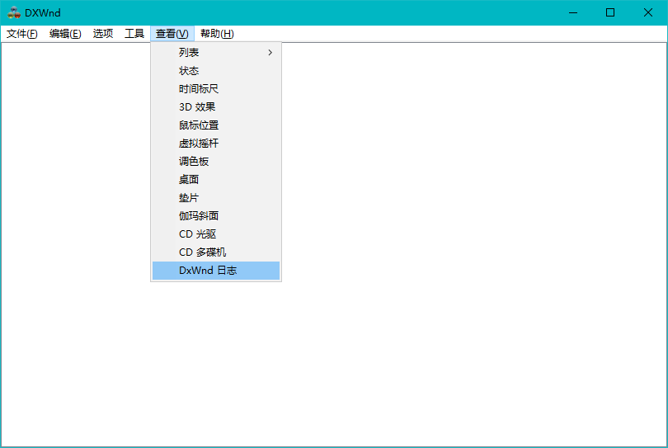Open the 选项 menu
Image resolution: width=668 pixels, height=448 pixels.
[x=103, y=34]
